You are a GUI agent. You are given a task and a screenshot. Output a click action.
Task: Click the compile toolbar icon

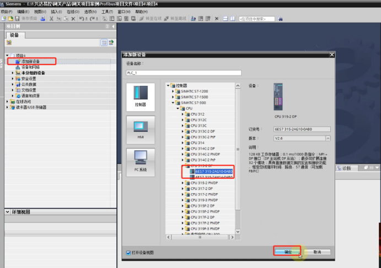[104, 19]
